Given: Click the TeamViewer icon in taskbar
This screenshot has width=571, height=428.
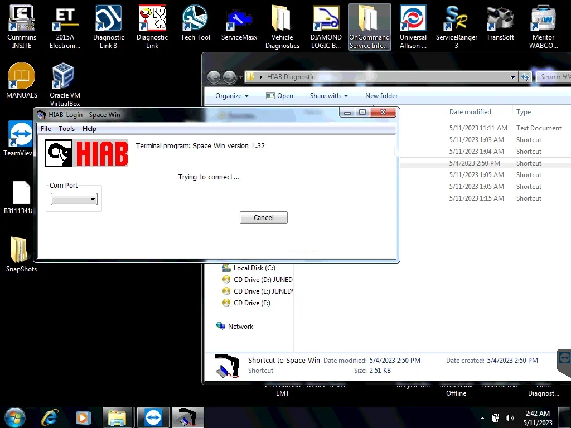Looking at the screenshot, I should (152, 417).
